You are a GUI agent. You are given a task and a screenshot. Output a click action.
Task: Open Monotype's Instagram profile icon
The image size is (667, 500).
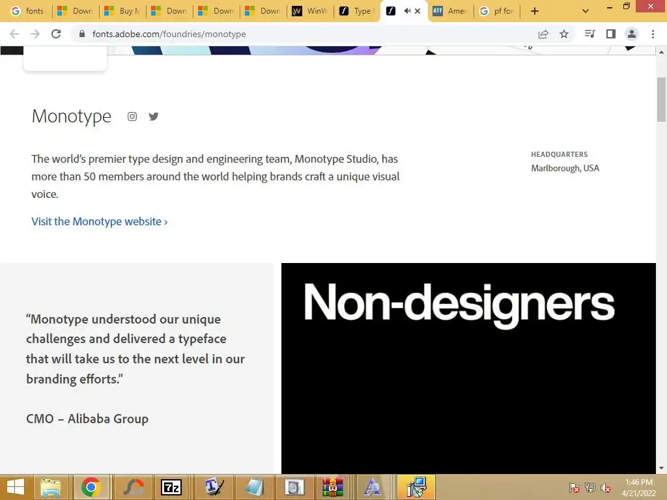[132, 117]
